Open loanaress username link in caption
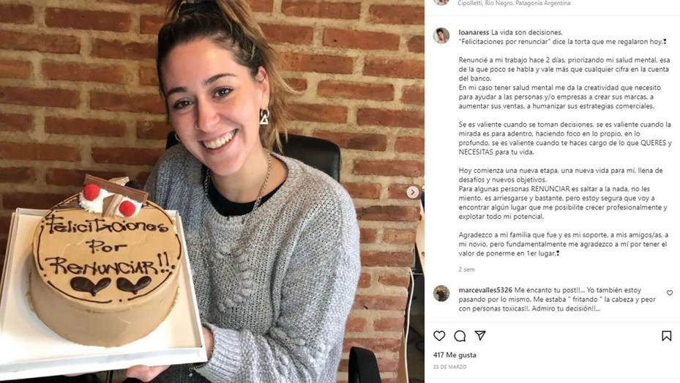 pyautogui.click(x=474, y=32)
